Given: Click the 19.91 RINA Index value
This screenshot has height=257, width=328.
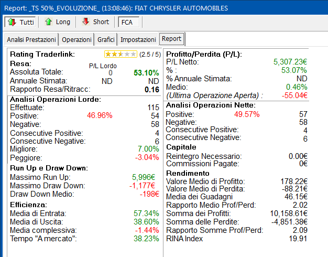Looking at the screenshot, I should [298, 239].
